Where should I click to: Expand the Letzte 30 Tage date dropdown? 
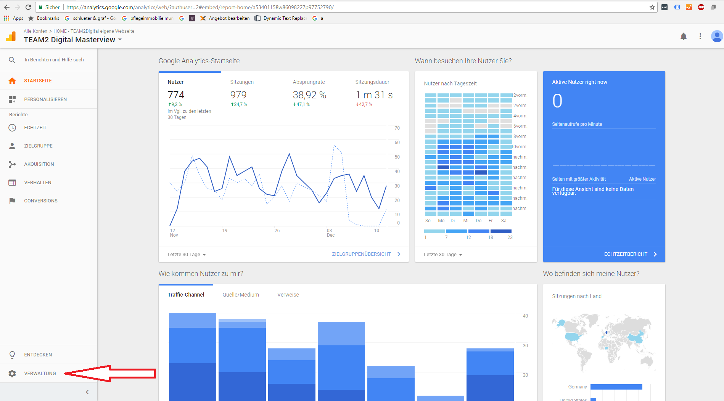187,254
